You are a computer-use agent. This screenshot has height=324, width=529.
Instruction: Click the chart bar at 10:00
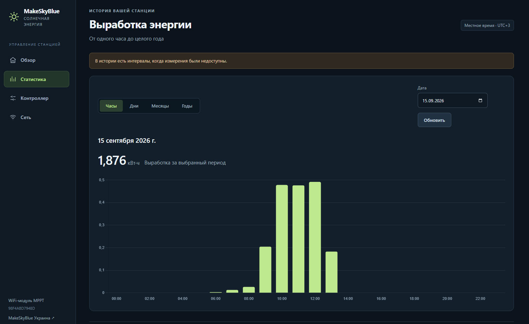point(282,239)
